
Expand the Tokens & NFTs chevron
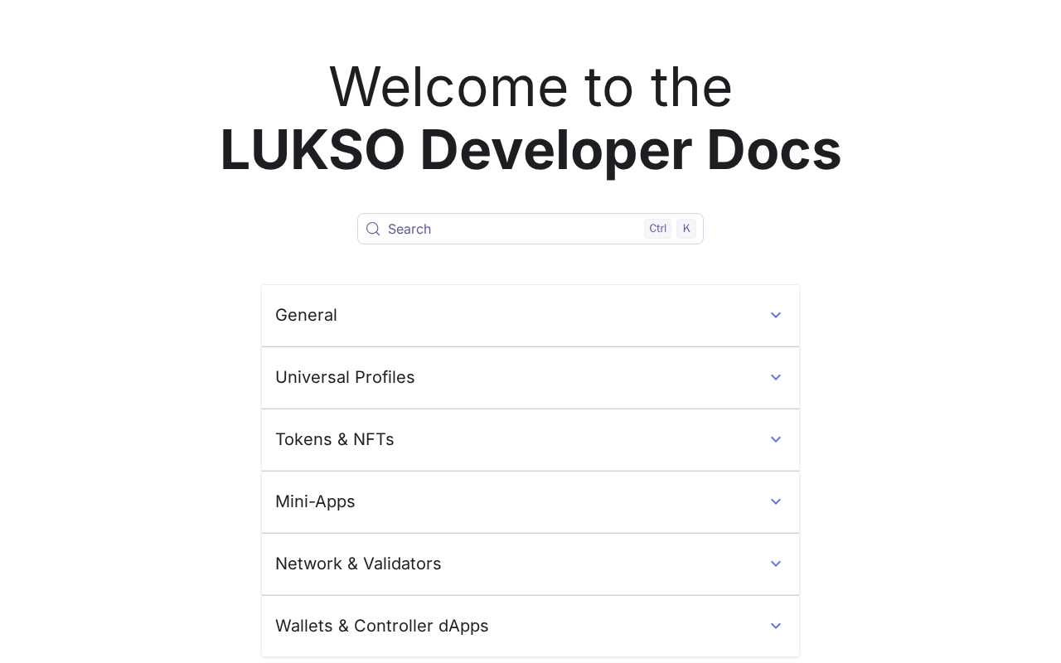pos(776,439)
